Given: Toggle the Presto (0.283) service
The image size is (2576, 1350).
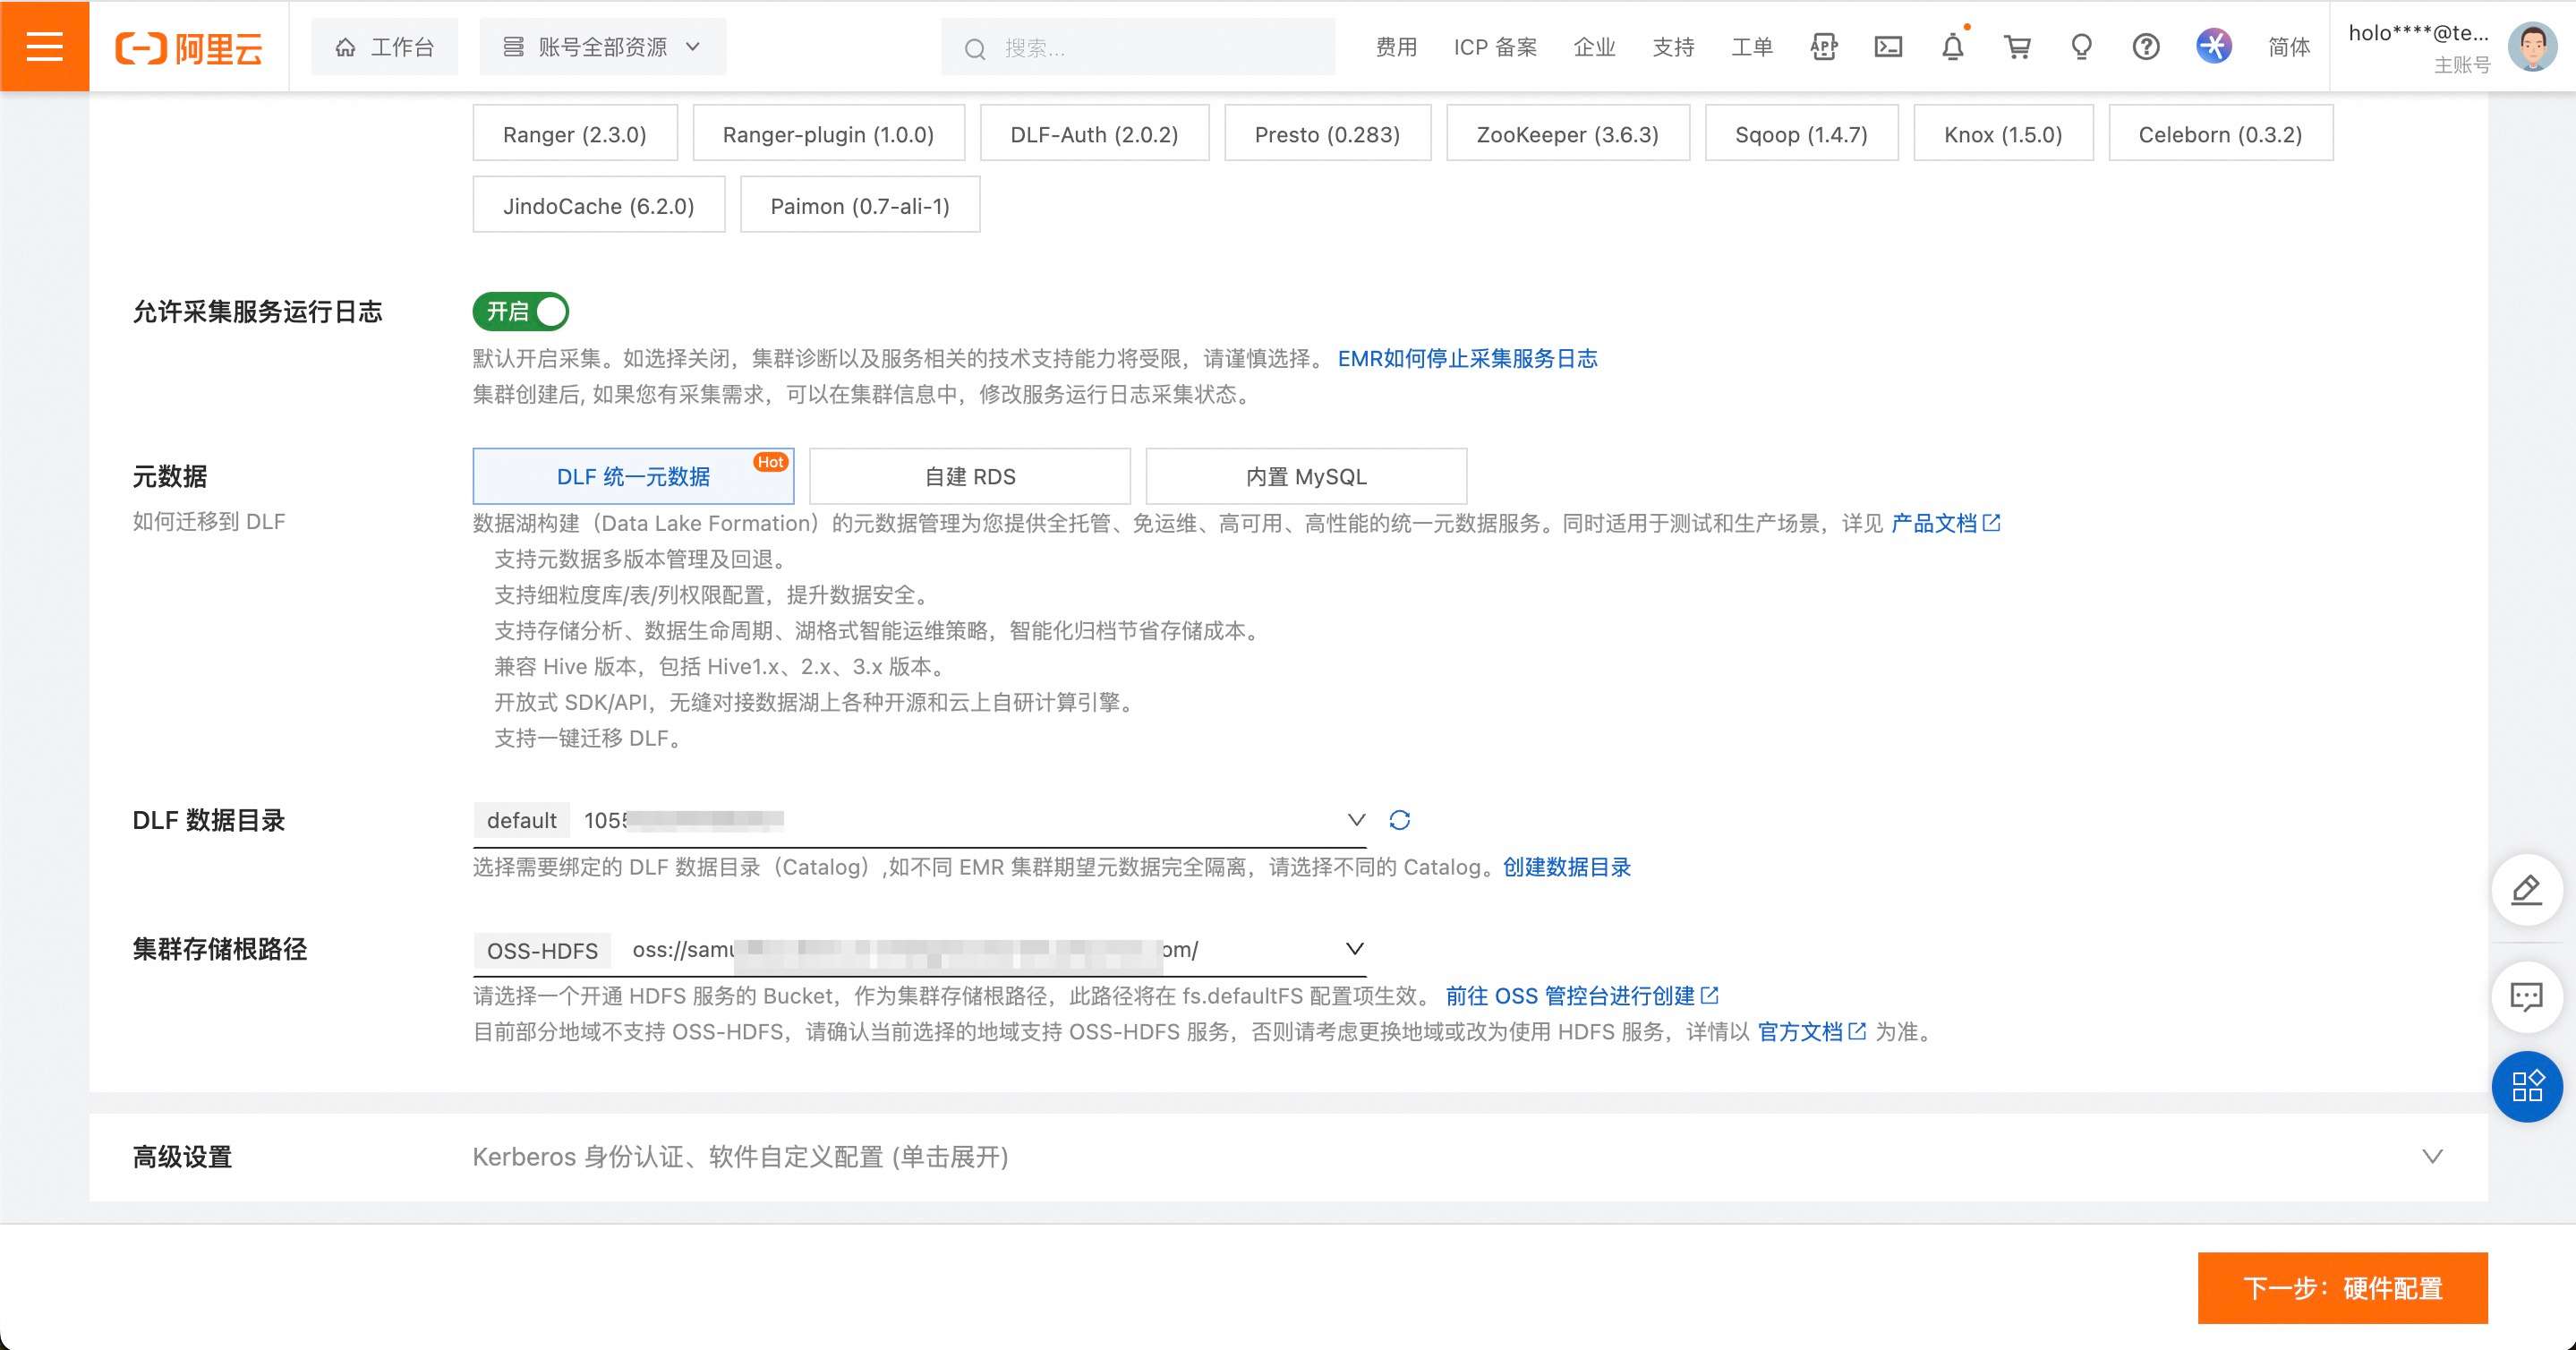Looking at the screenshot, I should click(1327, 133).
